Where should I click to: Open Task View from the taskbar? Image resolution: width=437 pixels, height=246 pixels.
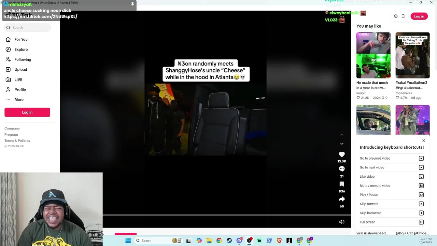pos(188,241)
